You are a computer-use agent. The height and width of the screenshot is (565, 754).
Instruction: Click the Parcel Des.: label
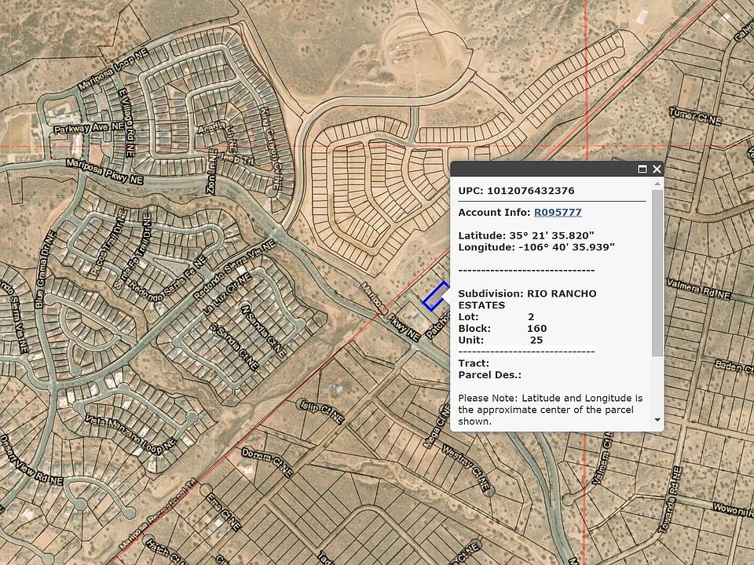pos(489,375)
